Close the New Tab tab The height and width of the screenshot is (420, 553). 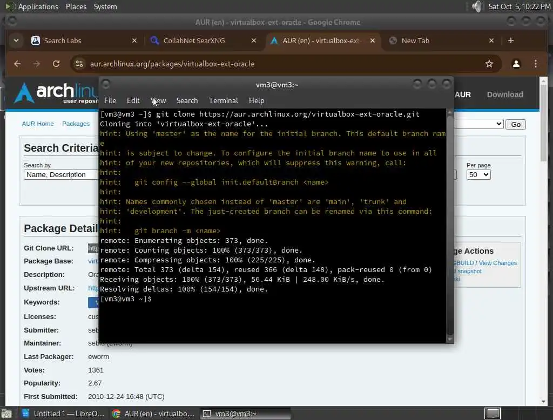[x=491, y=40]
